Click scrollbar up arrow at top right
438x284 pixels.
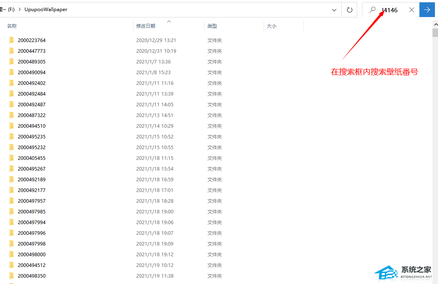coord(435,24)
